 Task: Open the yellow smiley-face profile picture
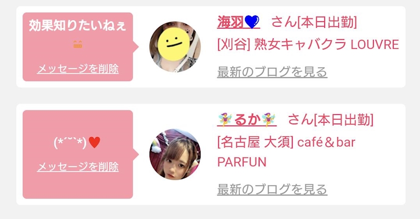click(x=175, y=47)
